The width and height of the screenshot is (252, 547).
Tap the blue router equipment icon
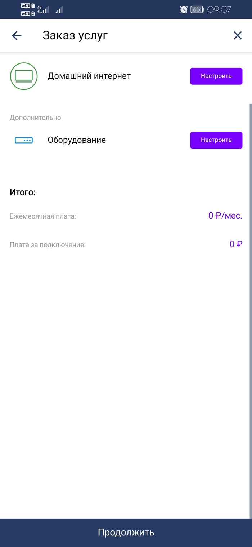tap(24, 140)
